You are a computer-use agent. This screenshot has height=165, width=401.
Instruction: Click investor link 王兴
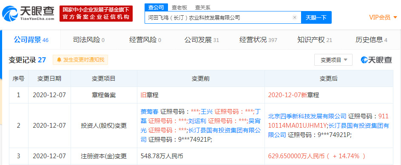[206, 112]
